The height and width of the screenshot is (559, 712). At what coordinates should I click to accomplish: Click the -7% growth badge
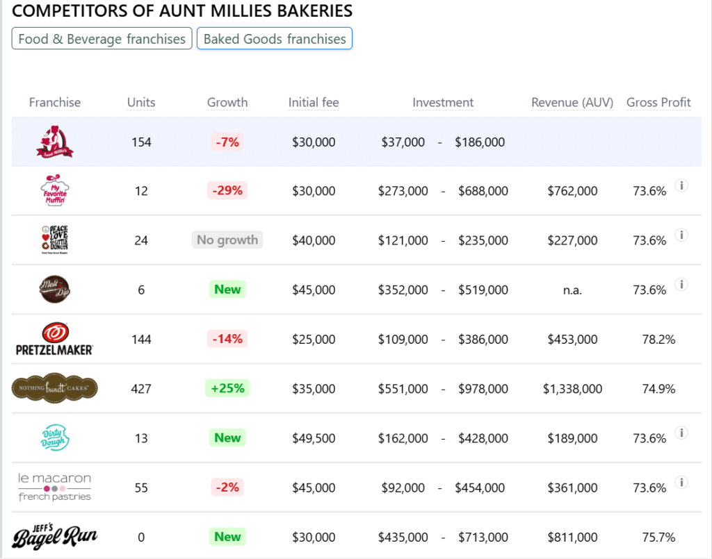tap(227, 142)
